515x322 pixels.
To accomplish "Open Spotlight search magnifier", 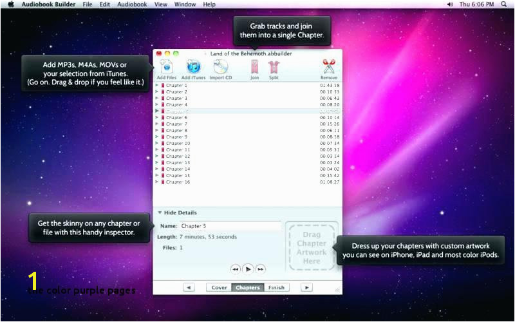I will [x=503, y=5].
